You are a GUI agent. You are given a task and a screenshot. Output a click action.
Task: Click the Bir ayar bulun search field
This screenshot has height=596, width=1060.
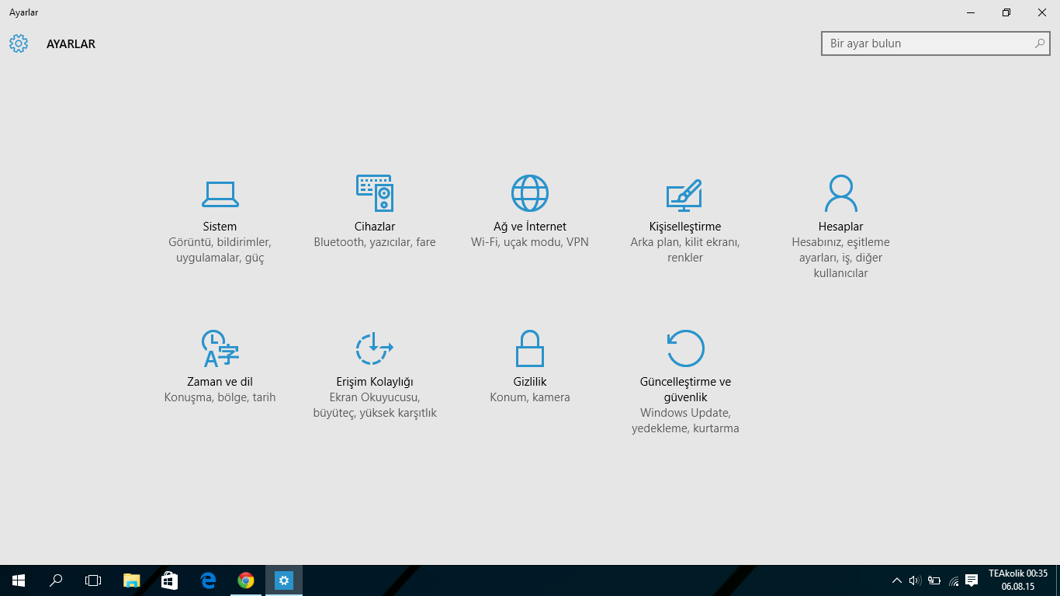(x=936, y=43)
